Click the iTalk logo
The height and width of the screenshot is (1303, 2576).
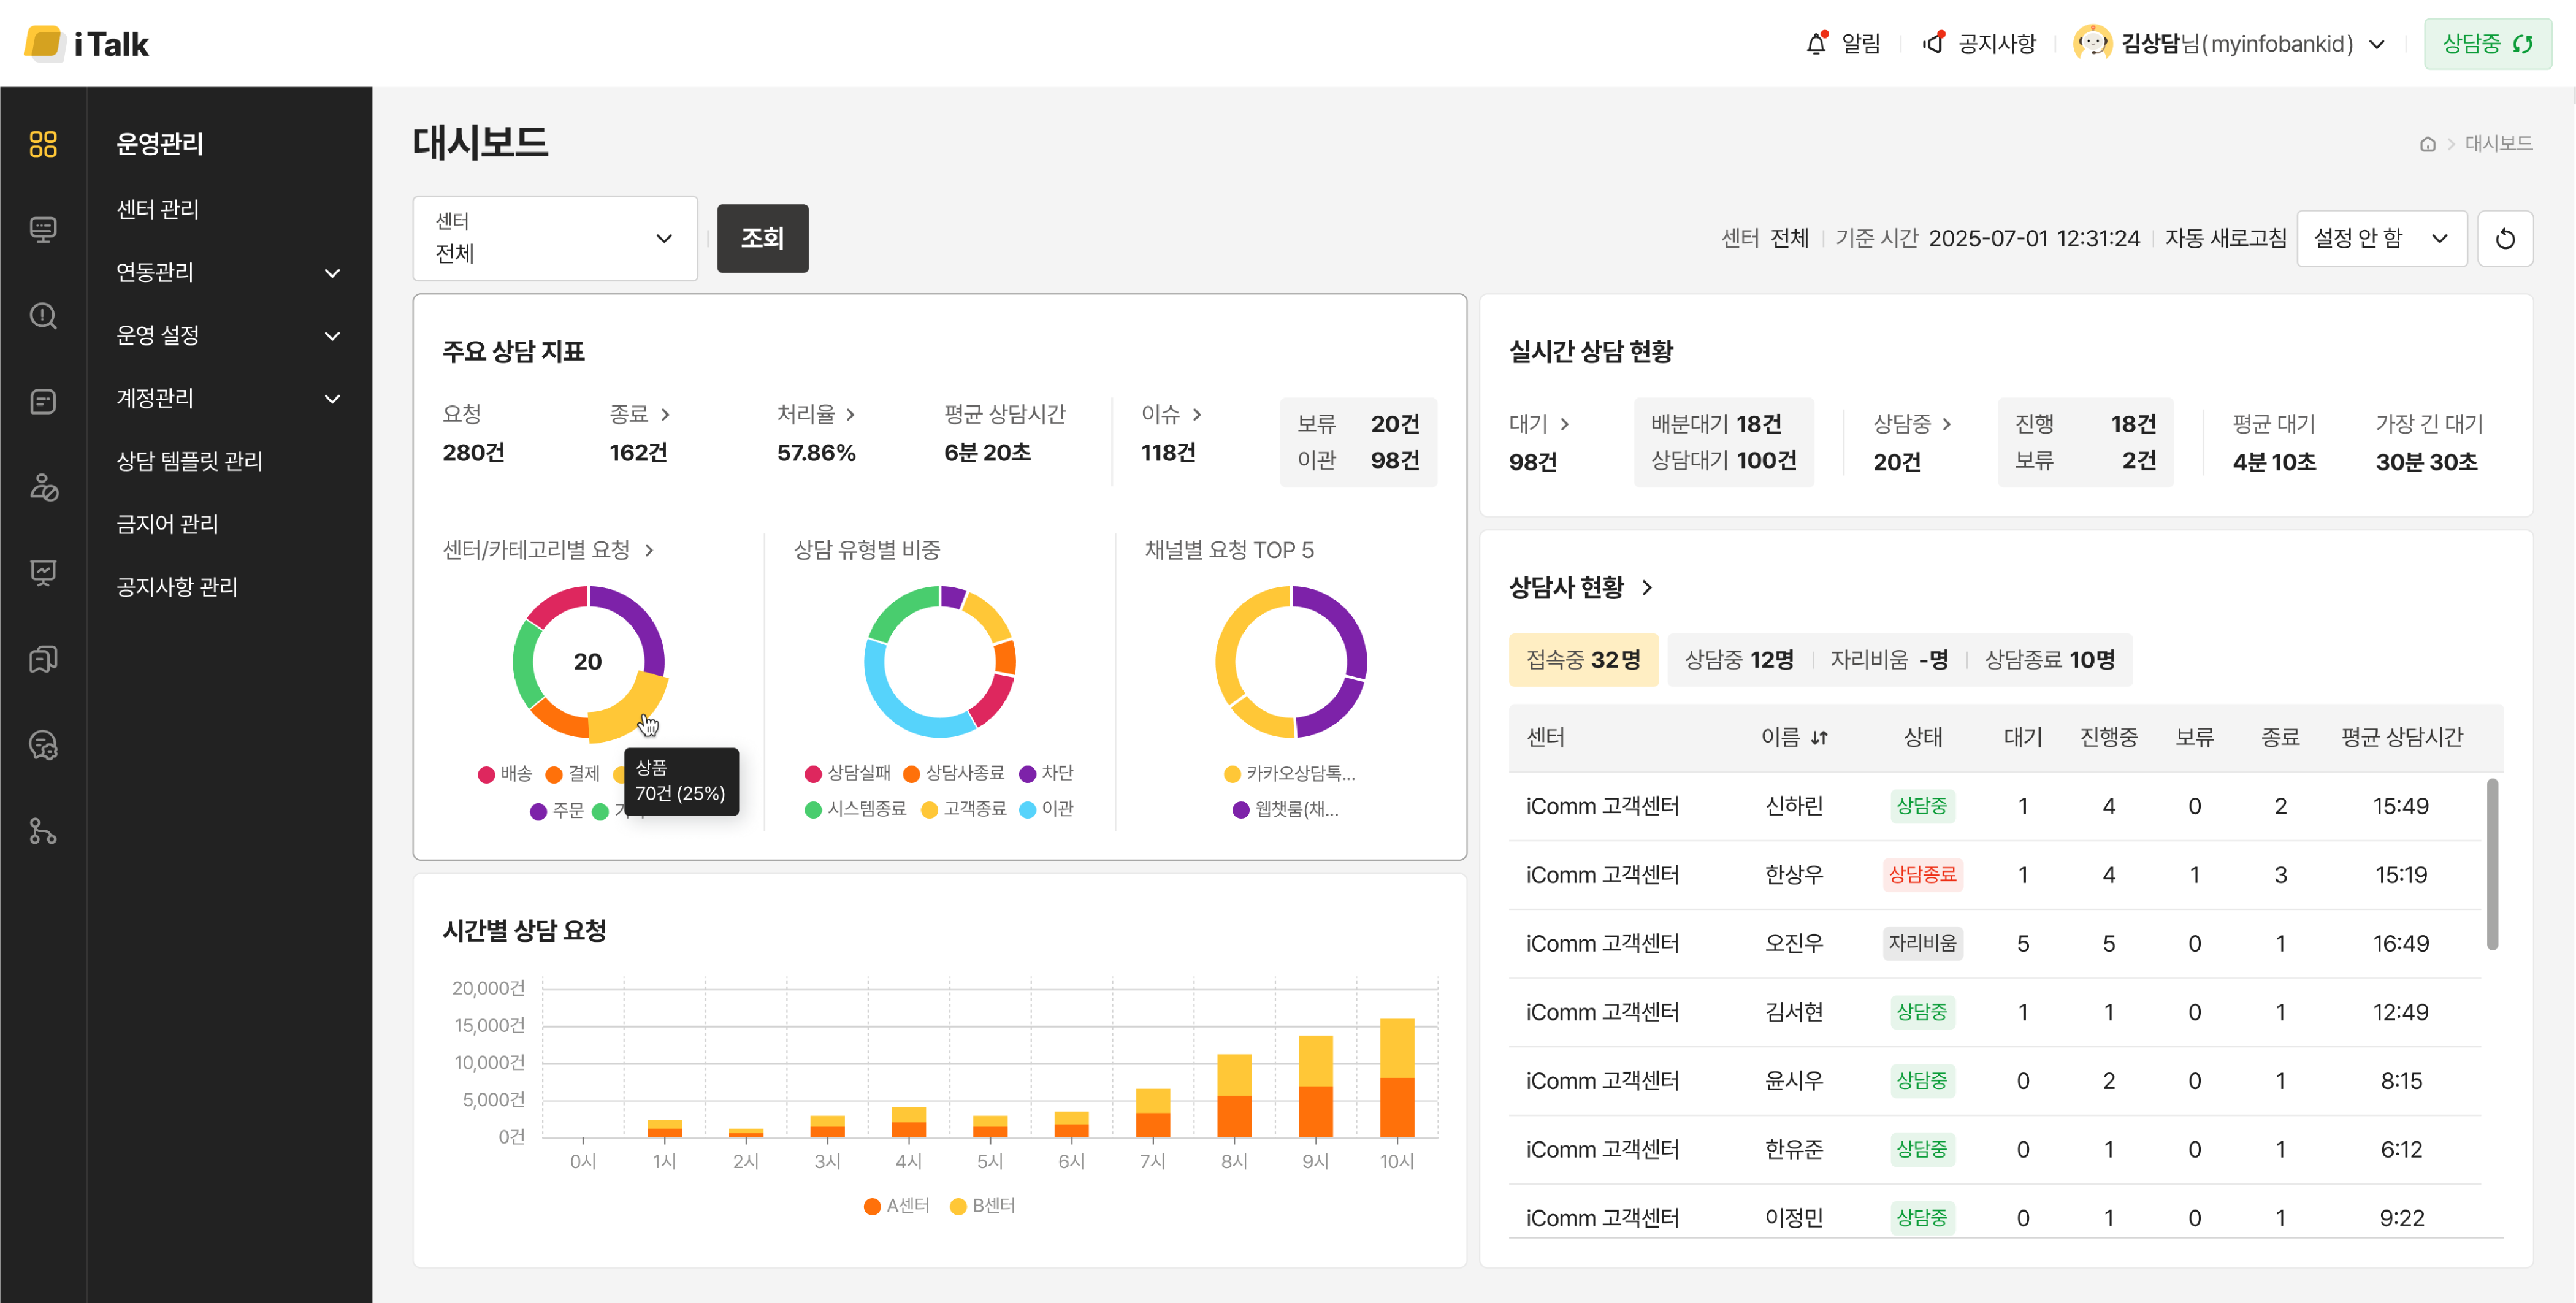point(86,43)
